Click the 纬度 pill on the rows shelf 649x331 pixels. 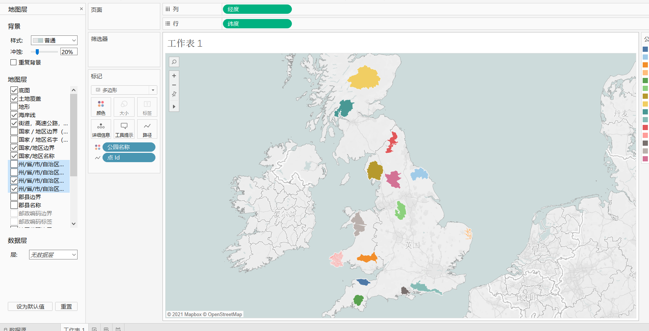click(257, 23)
